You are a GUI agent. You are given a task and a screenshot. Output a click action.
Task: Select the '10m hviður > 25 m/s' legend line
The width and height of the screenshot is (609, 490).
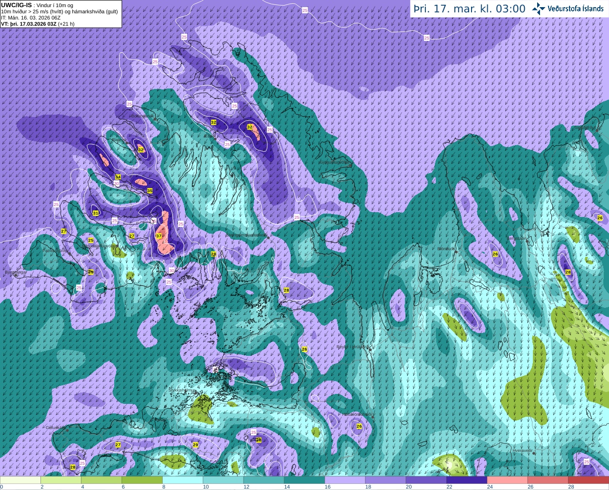59,11
